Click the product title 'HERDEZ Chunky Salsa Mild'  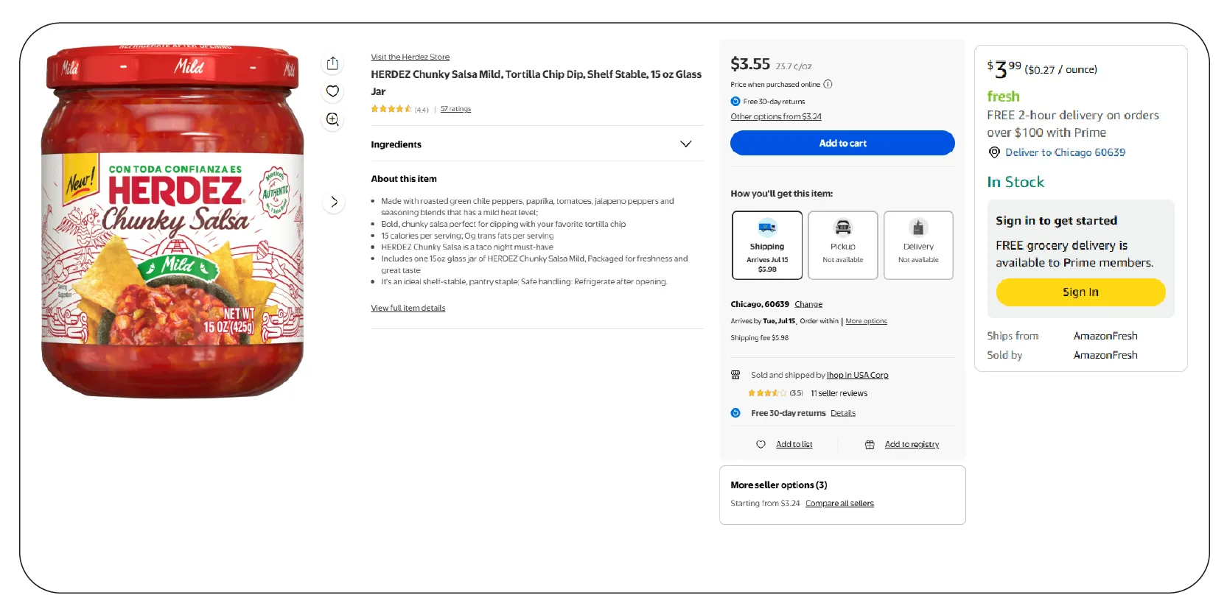536,82
